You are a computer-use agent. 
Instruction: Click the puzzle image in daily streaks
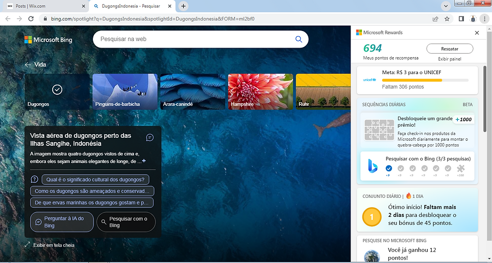click(x=379, y=130)
